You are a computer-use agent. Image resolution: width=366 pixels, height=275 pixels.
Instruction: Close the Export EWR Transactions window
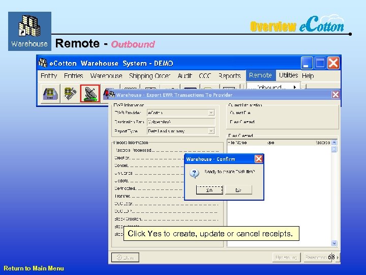pos(335,95)
